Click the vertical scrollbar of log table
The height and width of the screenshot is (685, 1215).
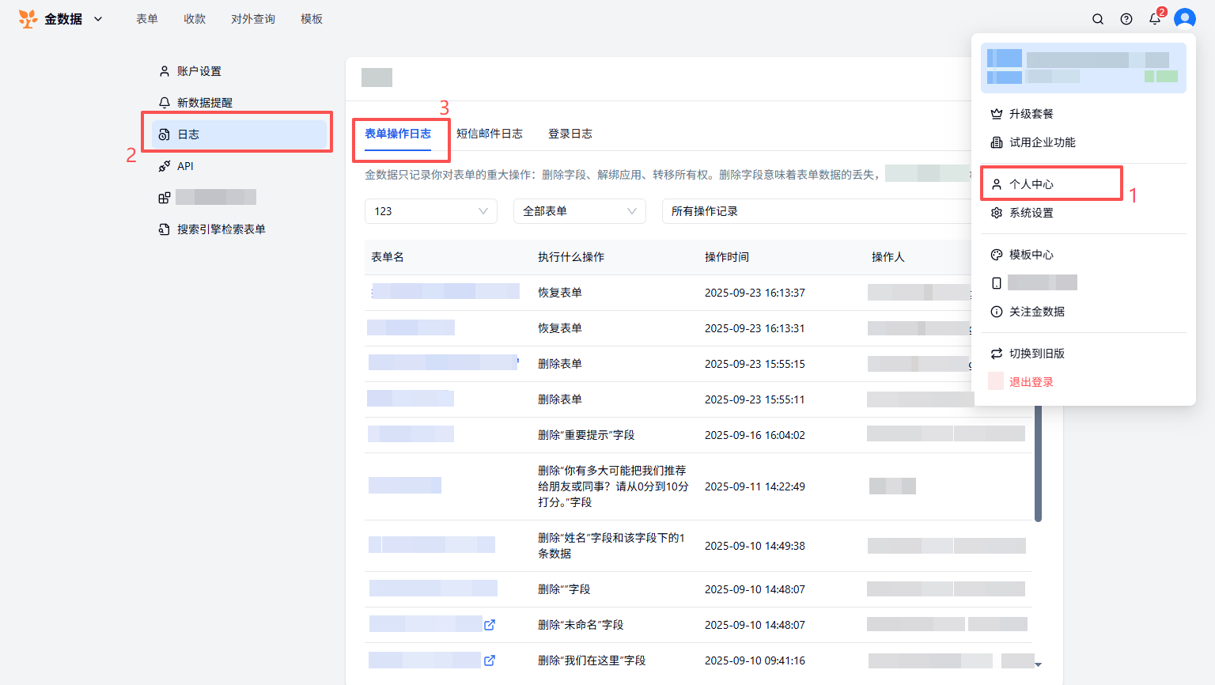1038,467
